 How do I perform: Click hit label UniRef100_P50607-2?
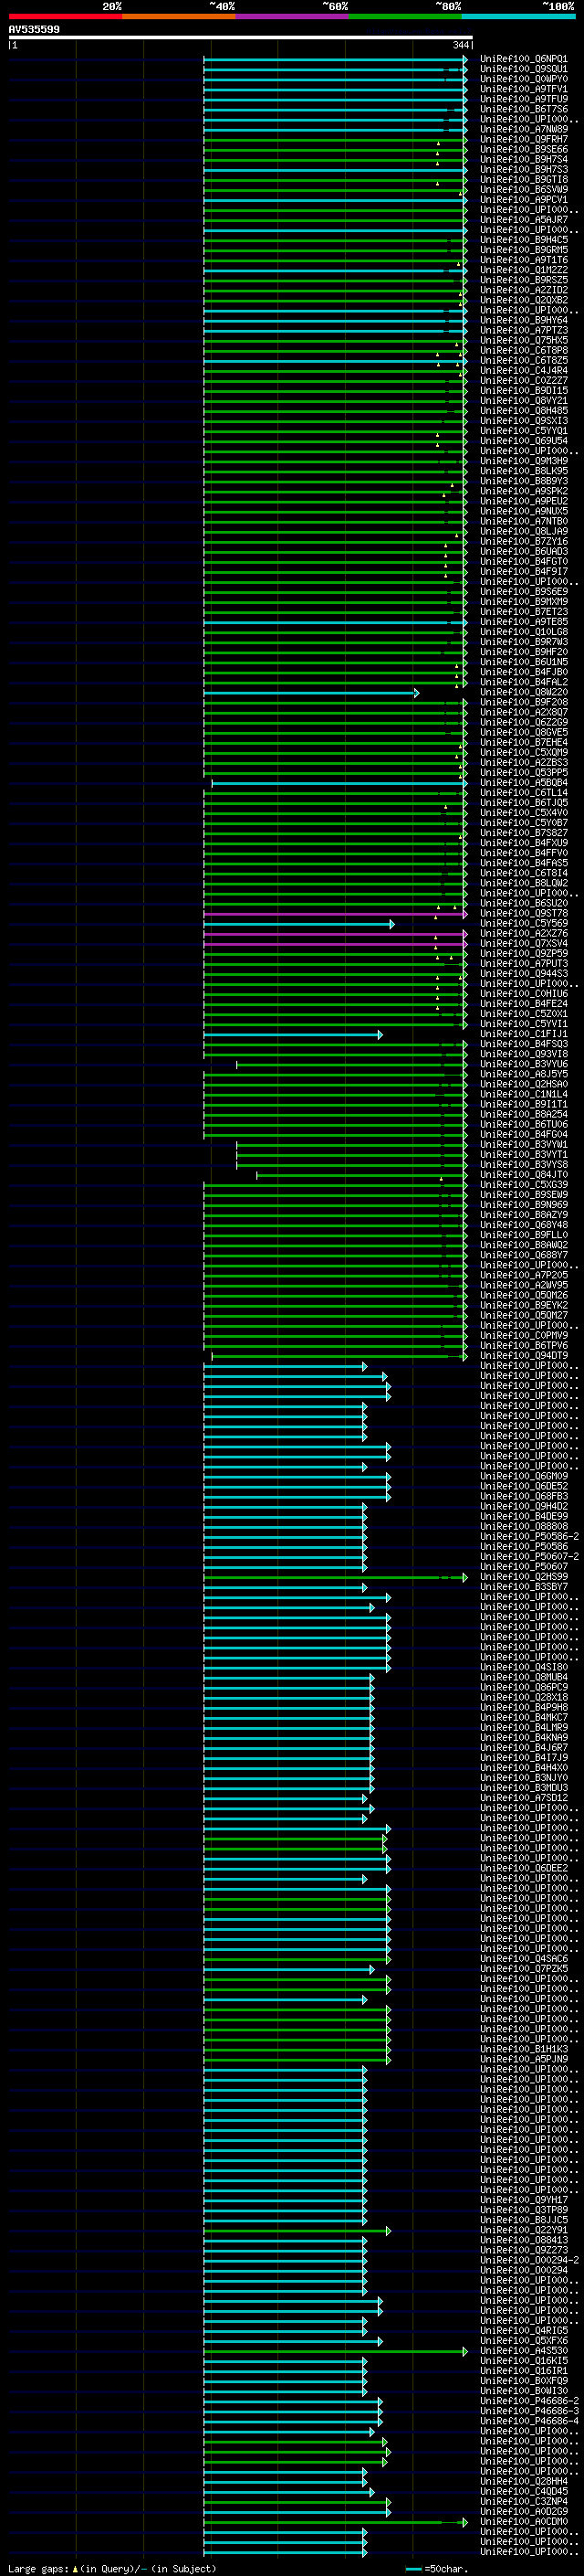(529, 1556)
